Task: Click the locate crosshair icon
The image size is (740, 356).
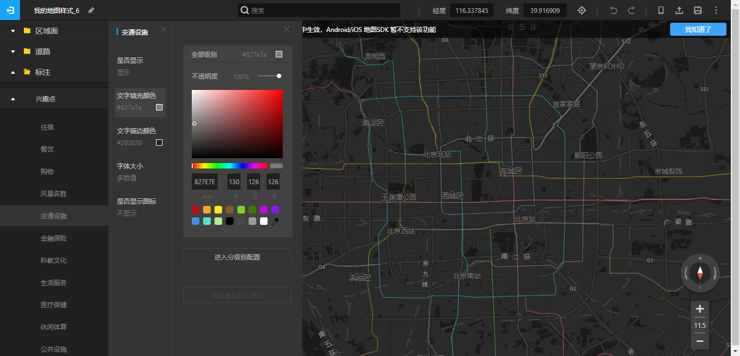Action: [x=582, y=10]
